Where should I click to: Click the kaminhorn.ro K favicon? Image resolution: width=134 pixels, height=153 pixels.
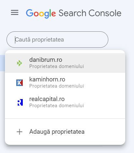[20, 83]
